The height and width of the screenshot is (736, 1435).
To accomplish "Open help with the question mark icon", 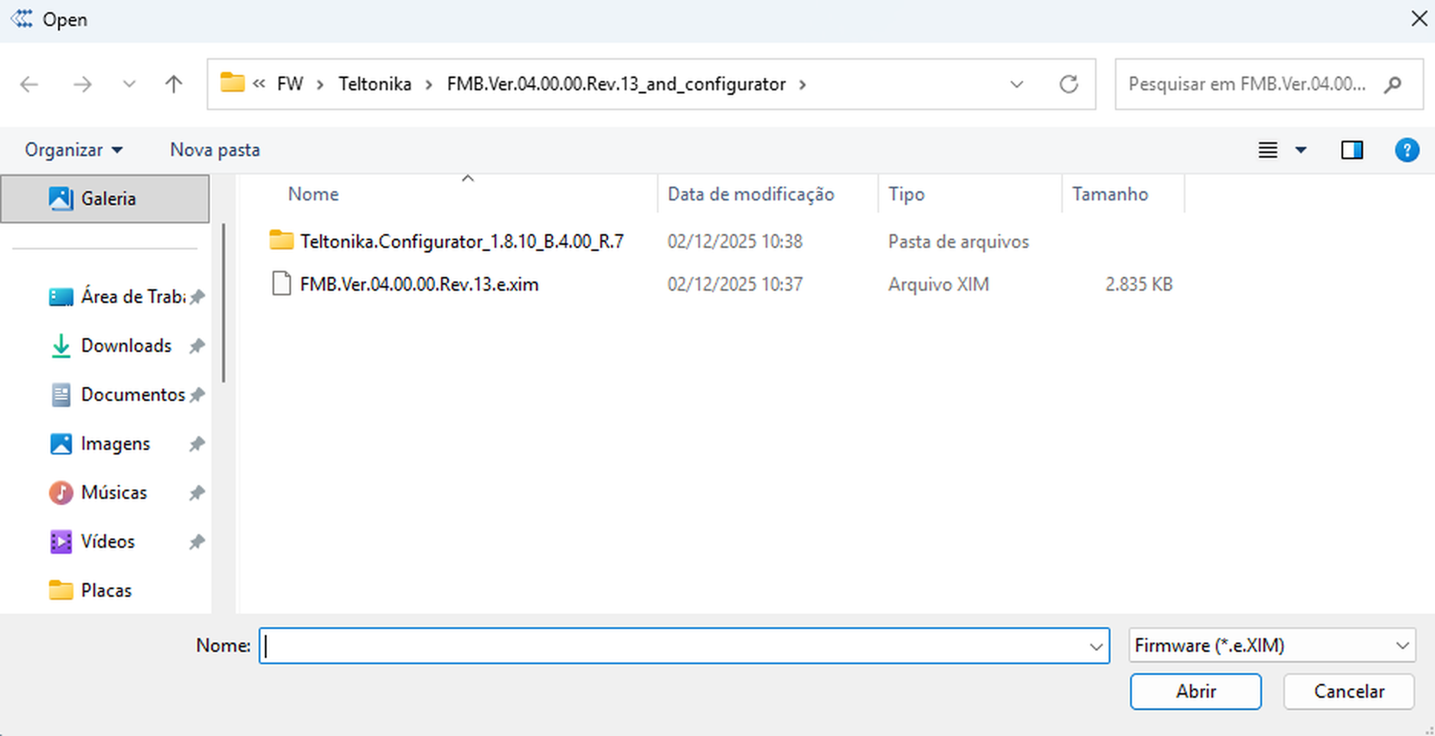I will click(1407, 150).
